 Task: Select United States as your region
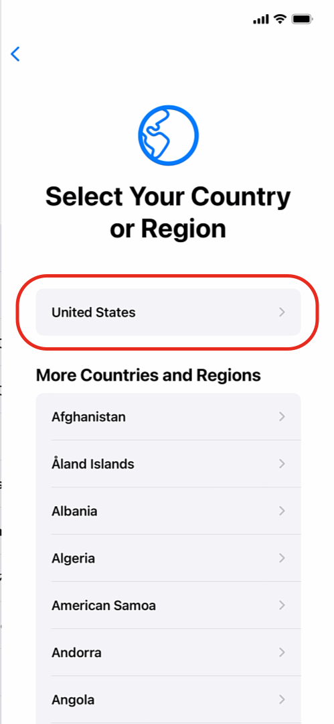click(169, 312)
